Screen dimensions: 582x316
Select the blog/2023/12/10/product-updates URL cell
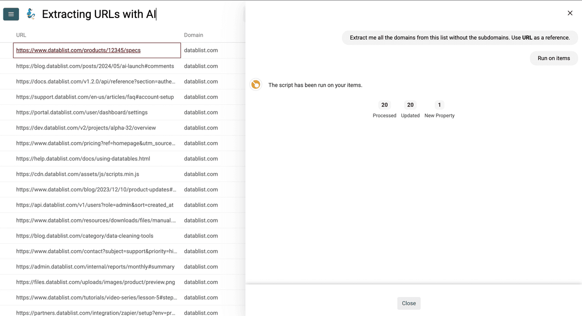[97, 190]
